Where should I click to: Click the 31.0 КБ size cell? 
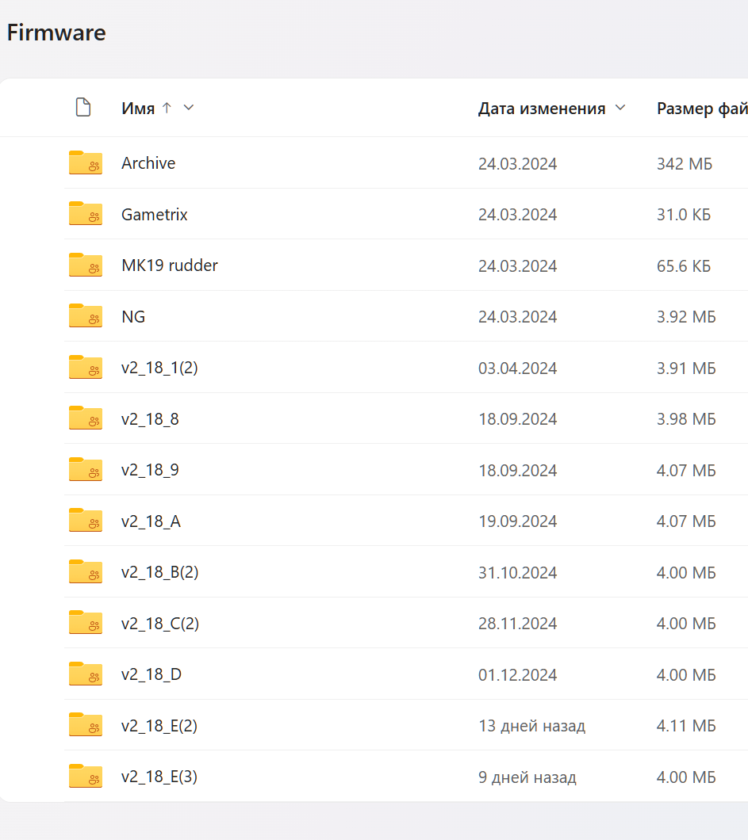[684, 215]
